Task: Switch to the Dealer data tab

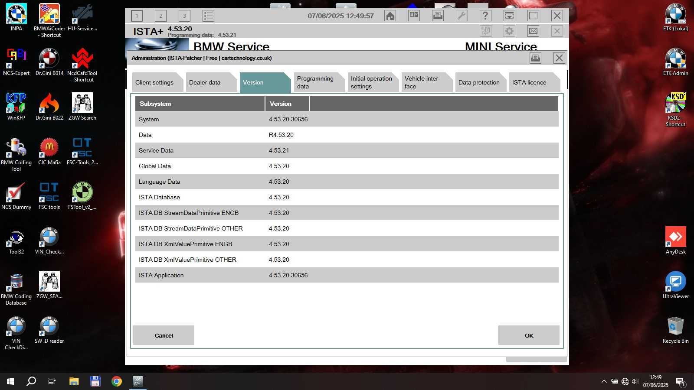Action: (212, 82)
